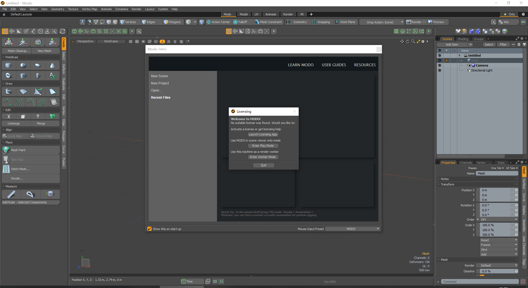528x288 pixels.
Task: Uncheck 'Show this on start up'
Action: pyautogui.click(x=150, y=228)
